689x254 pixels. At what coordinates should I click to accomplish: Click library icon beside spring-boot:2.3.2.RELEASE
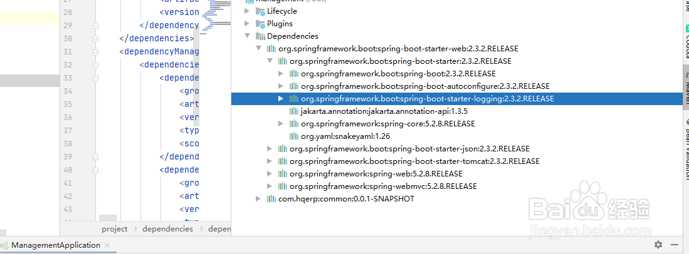click(x=294, y=74)
